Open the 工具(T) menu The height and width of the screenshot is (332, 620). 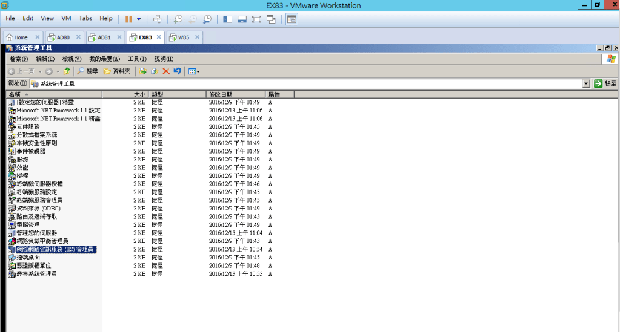[x=137, y=59]
